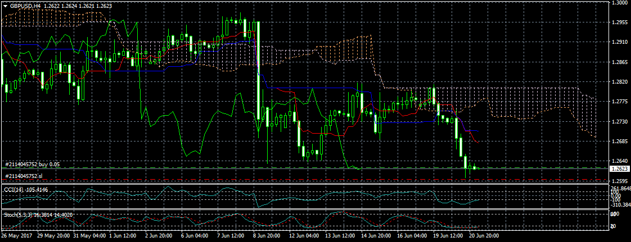Click the 1.3000 level on price scale
Image resolution: width=631 pixels, height=242 pixels.
pyautogui.click(x=619, y=3)
